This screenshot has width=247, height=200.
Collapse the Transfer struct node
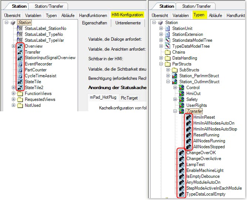(175, 111)
